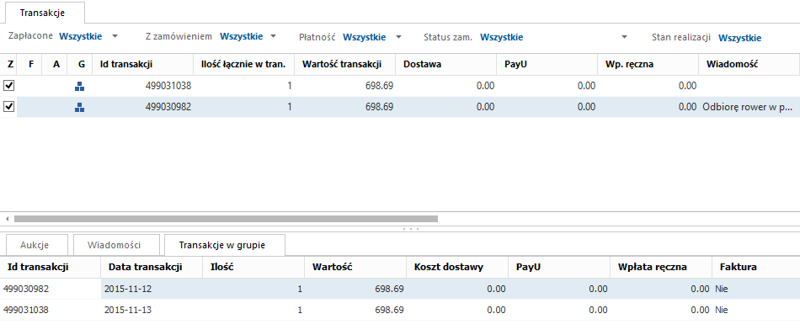Screen dimensions: 800x335
Task: Open the Status zam. filter dropdown arrow
Action: tap(625, 37)
